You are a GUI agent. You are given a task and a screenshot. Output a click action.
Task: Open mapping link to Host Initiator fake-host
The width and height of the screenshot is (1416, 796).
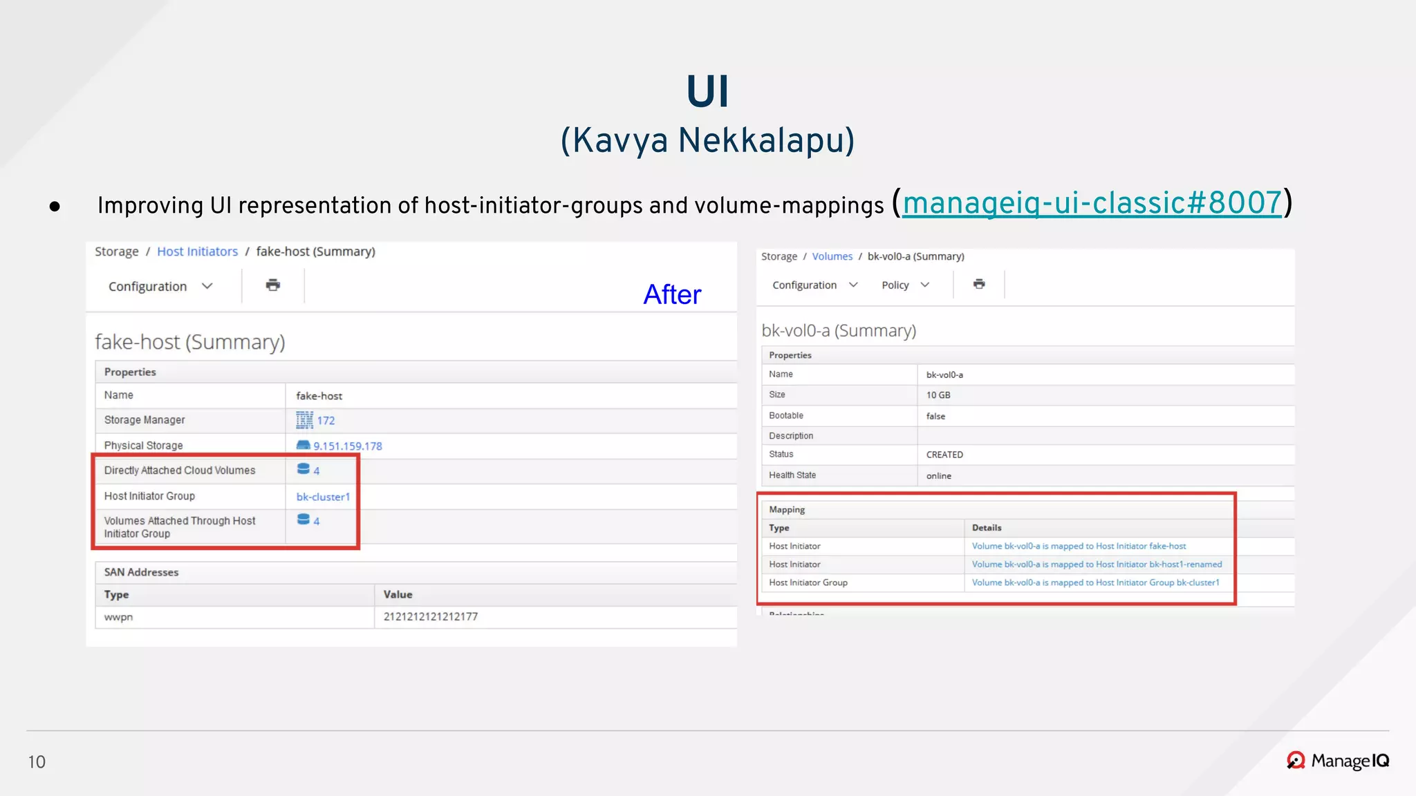coord(1079,546)
